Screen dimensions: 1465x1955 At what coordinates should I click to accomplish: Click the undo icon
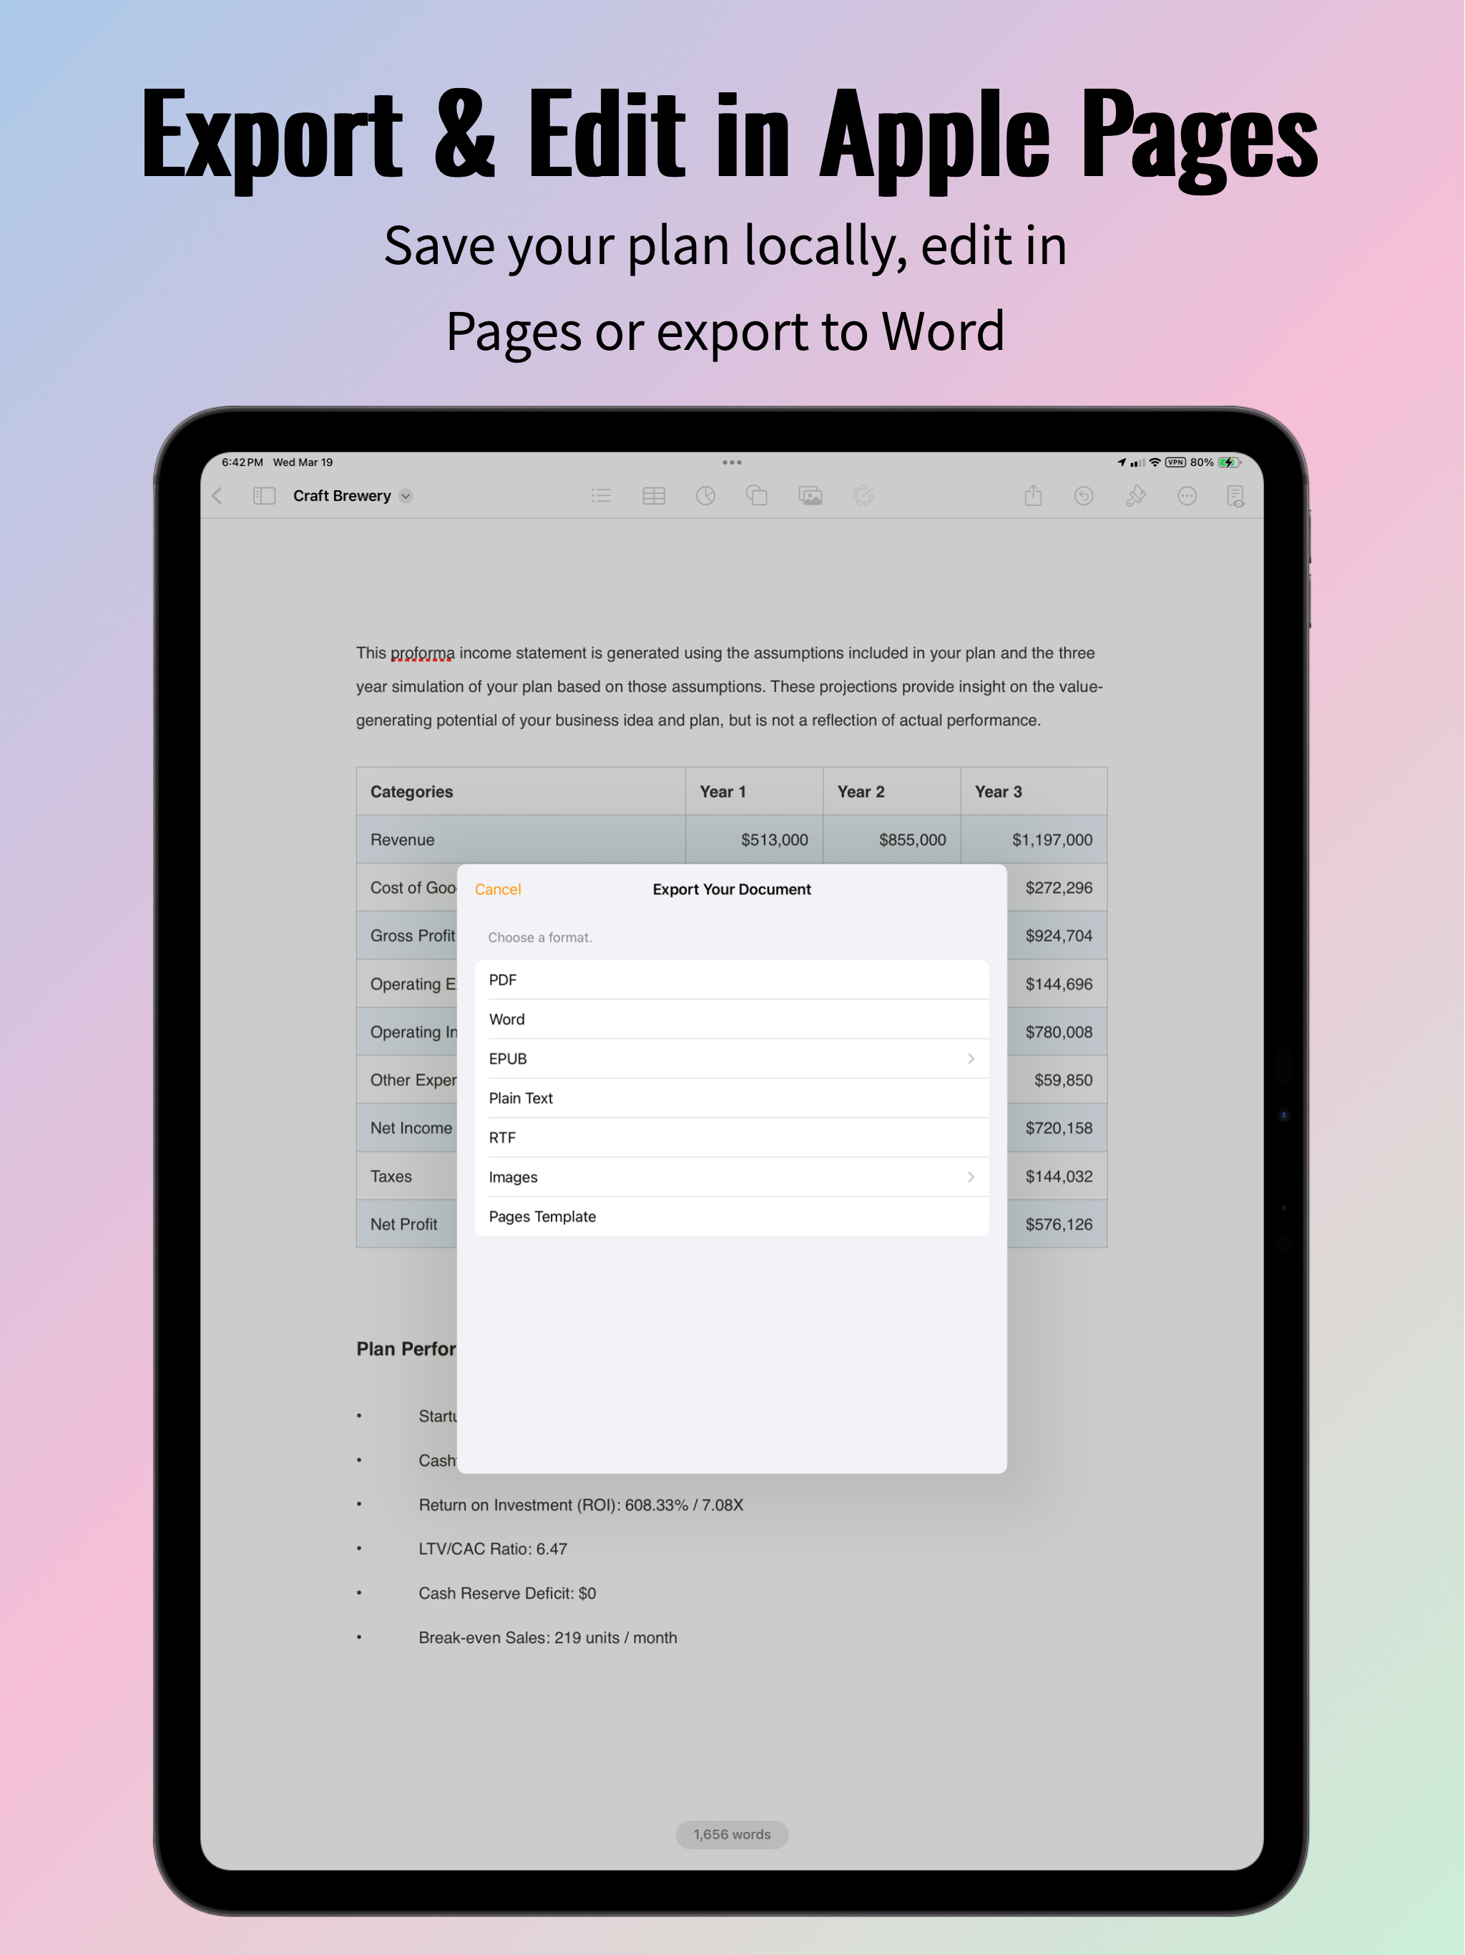(1084, 496)
